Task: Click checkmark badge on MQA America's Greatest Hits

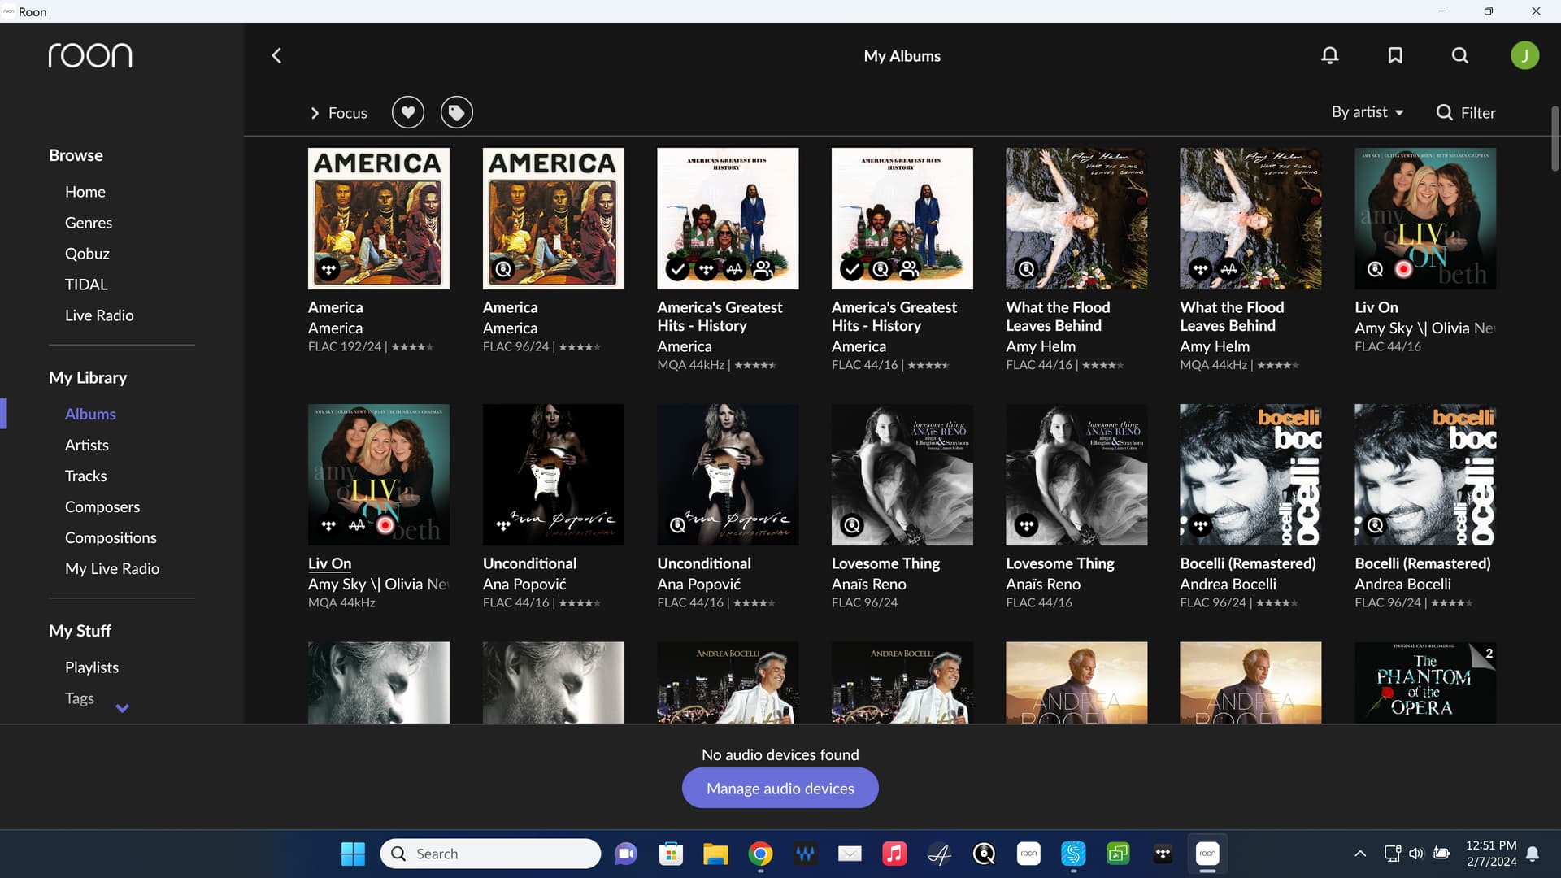Action: tap(676, 268)
